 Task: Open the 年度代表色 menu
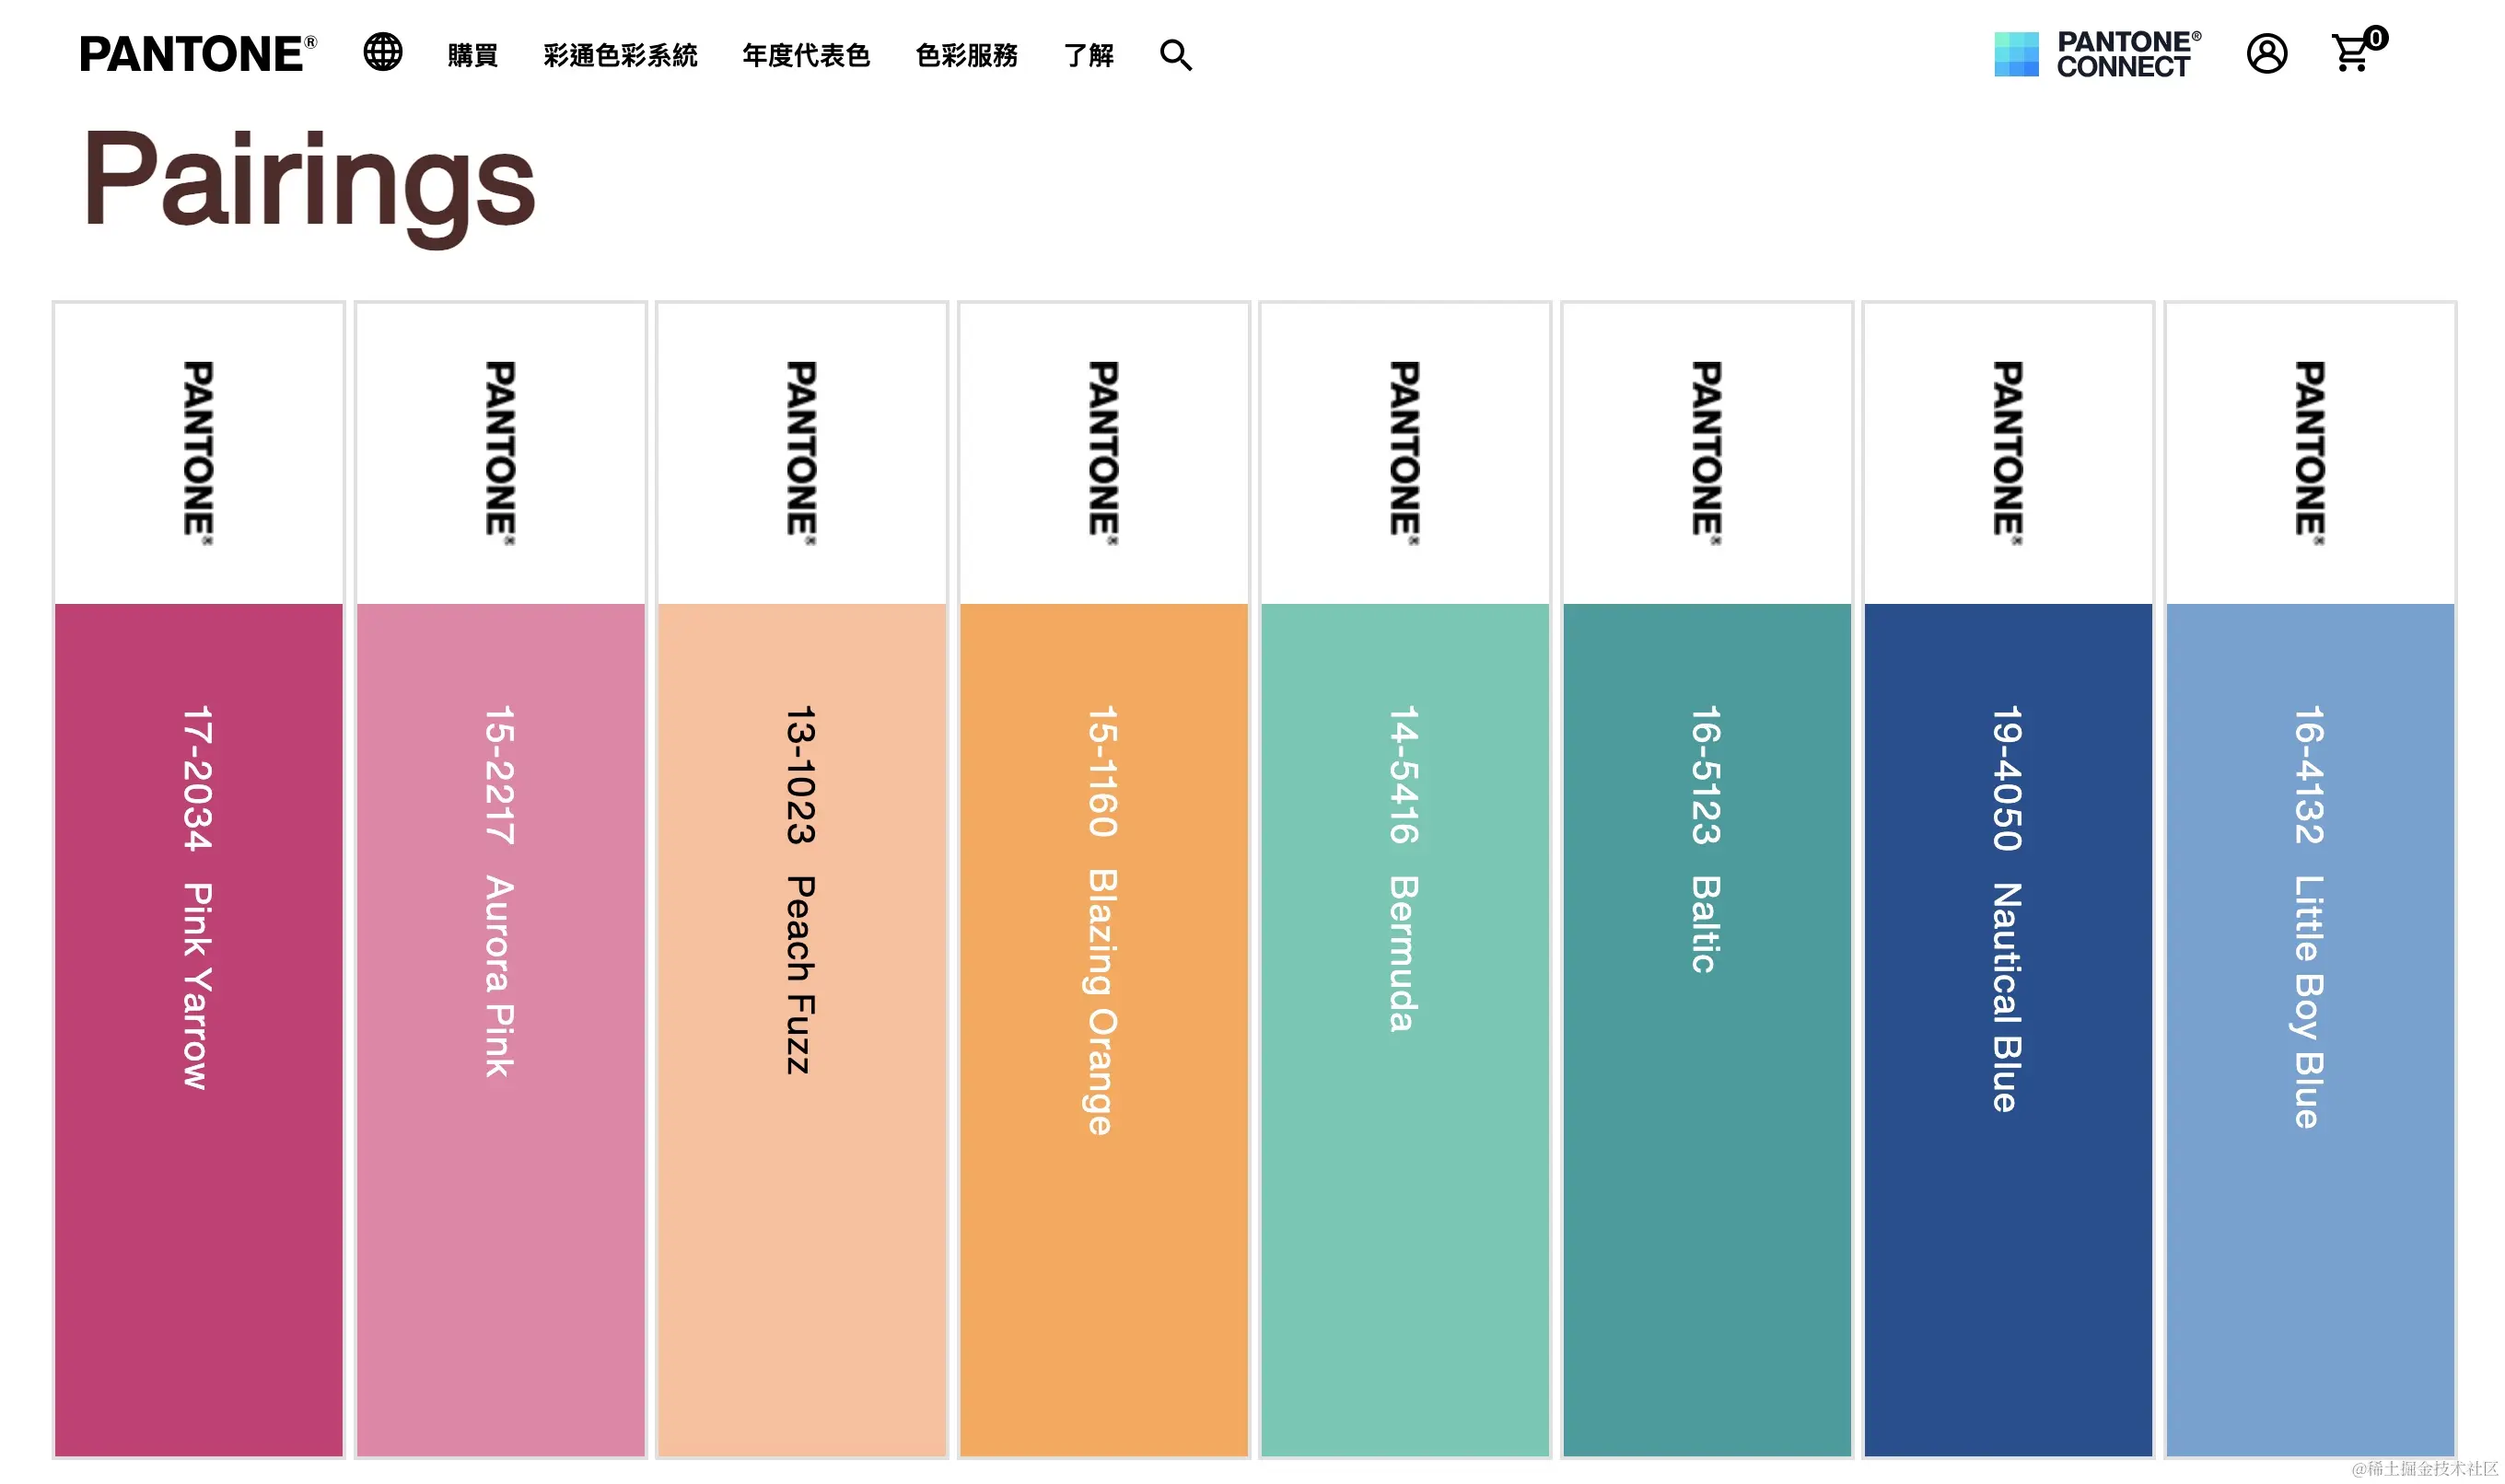pos(807,55)
